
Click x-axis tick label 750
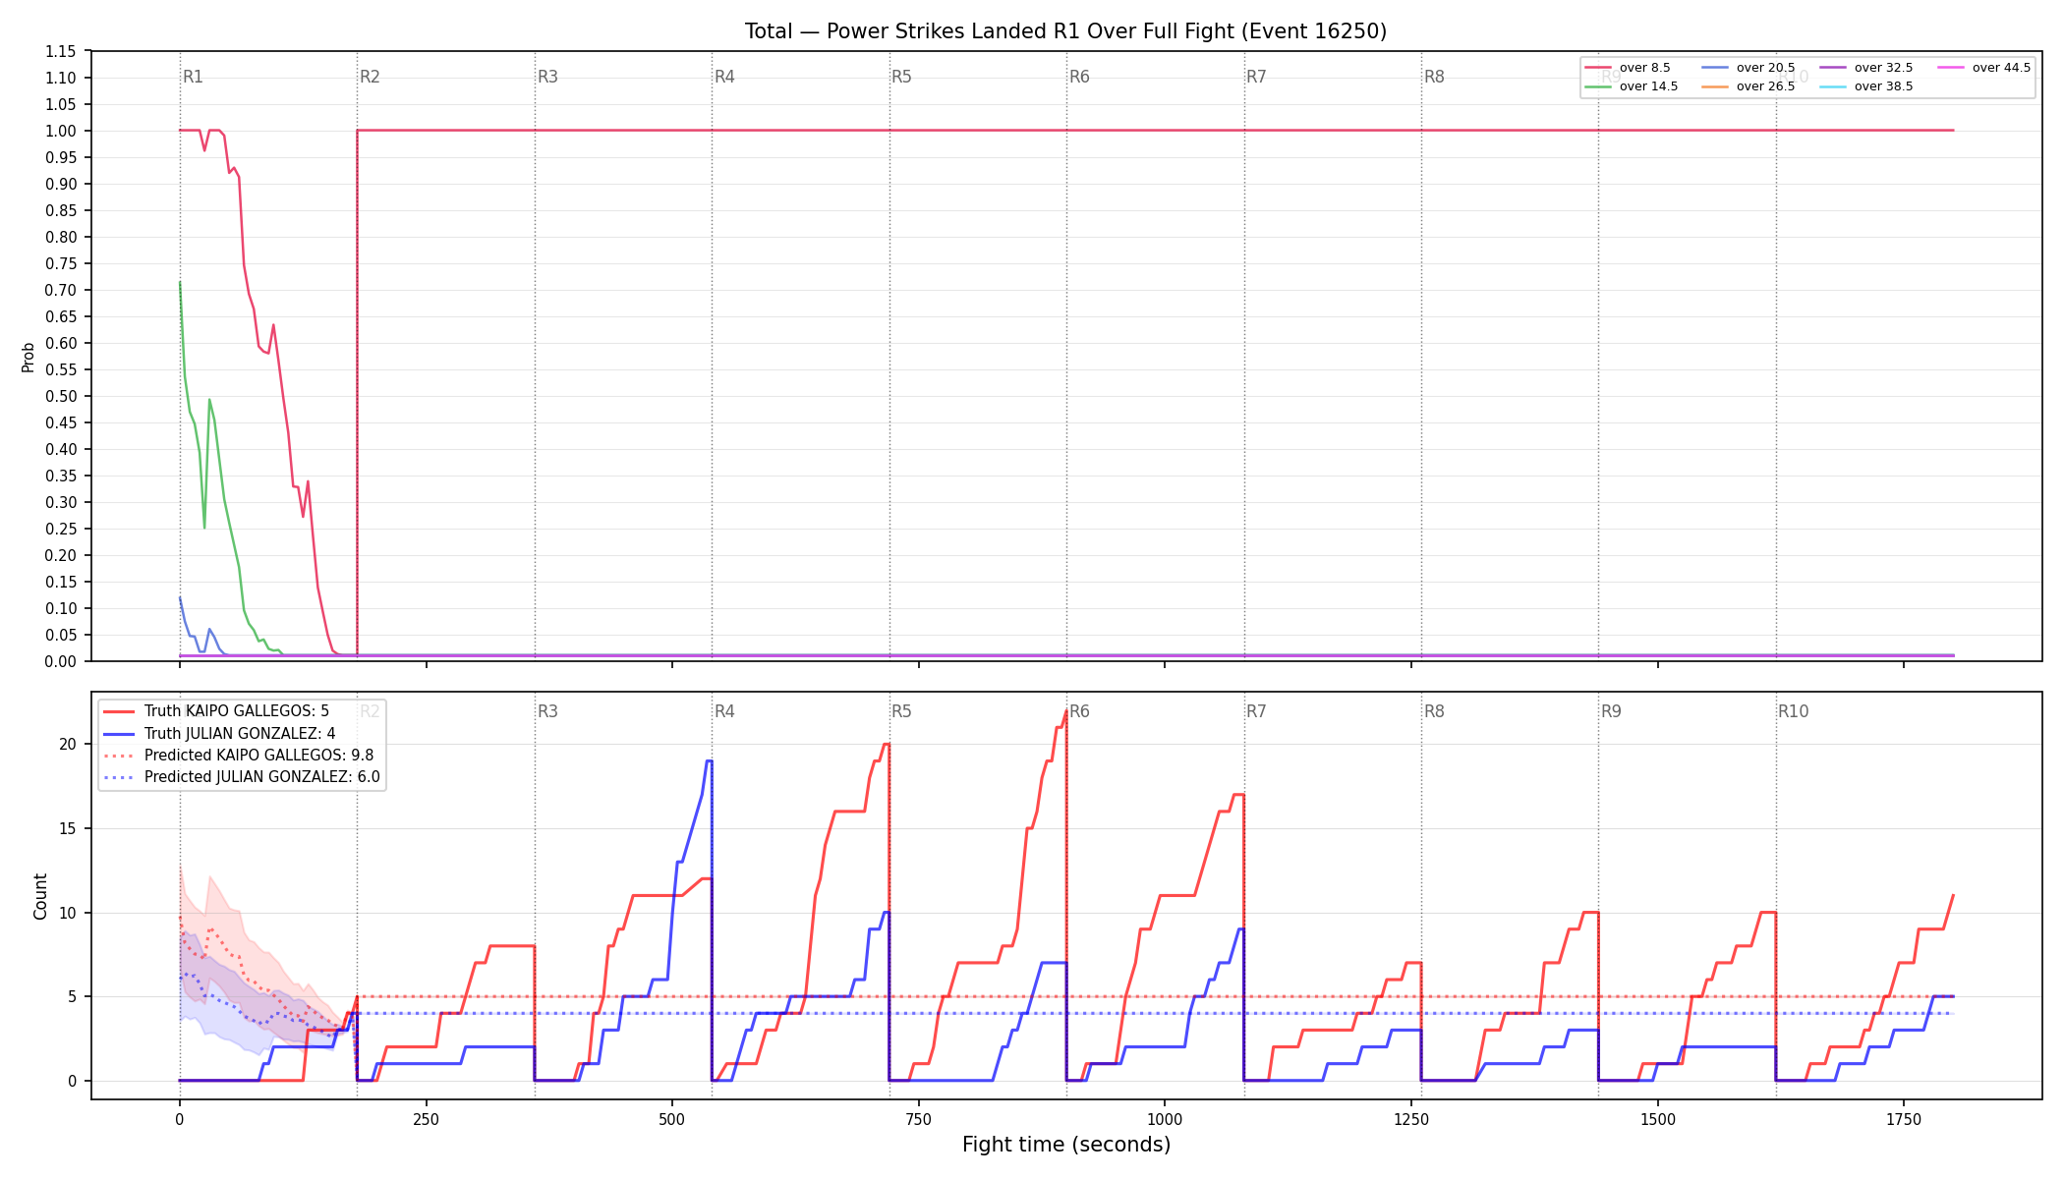918,1119
